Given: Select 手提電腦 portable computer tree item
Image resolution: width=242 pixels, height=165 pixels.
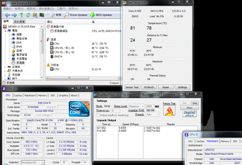Looking at the screenshot, I should [19, 59].
